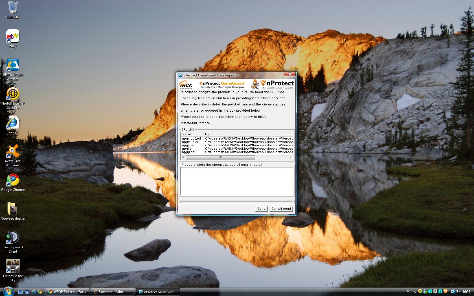Select the npgg.erl row
Screen dimensions: 474x296
[237, 152]
